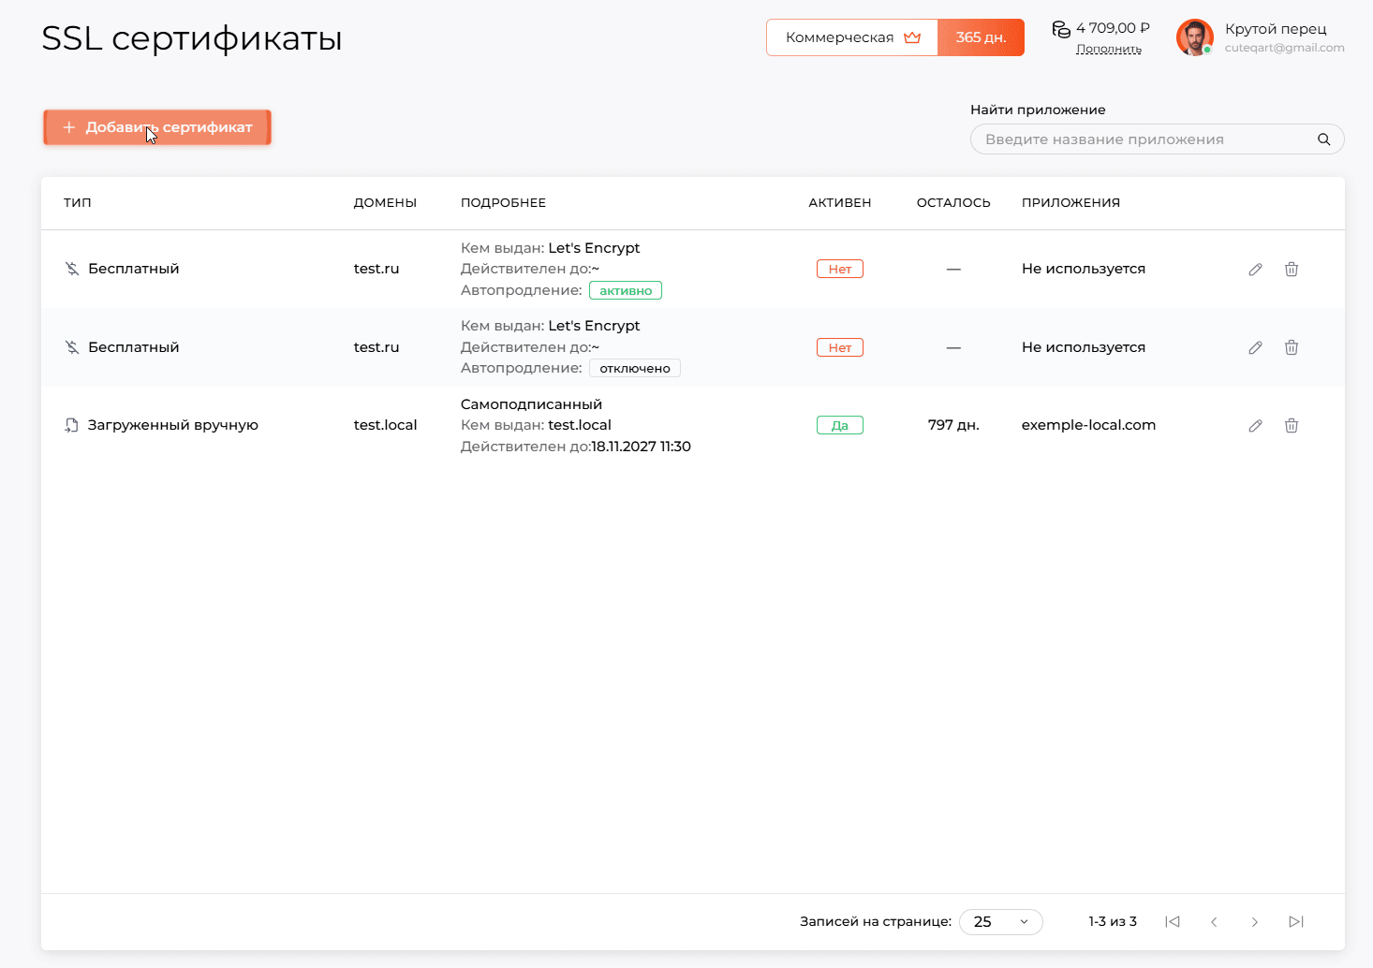The height and width of the screenshot is (968, 1373).
Task: Click the отключено auto-renewal badge
Action: pyautogui.click(x=635, y=368)
